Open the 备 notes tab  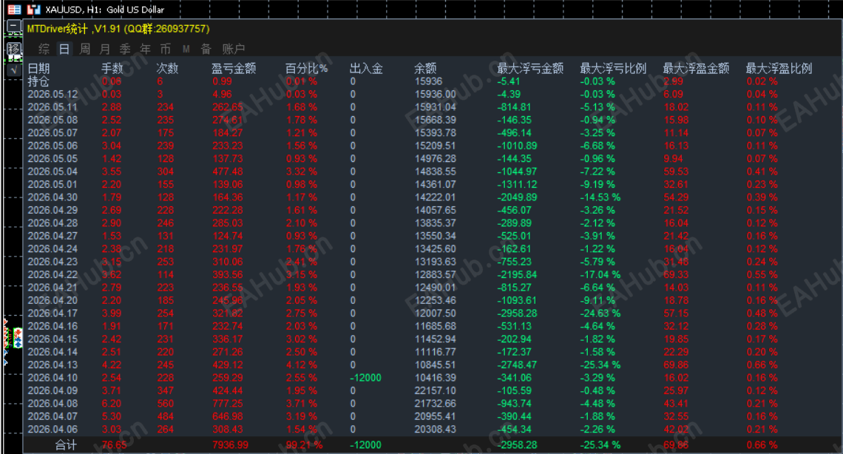pyautogui.click(x=206, y=50)
